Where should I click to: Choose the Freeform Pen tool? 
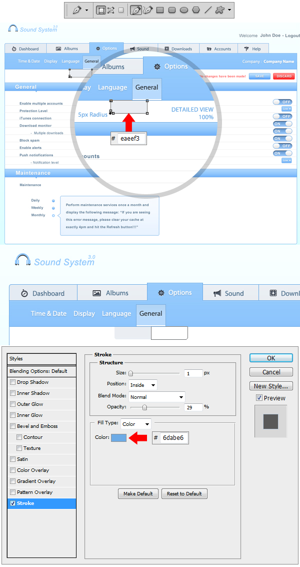(x=147, y=10)
